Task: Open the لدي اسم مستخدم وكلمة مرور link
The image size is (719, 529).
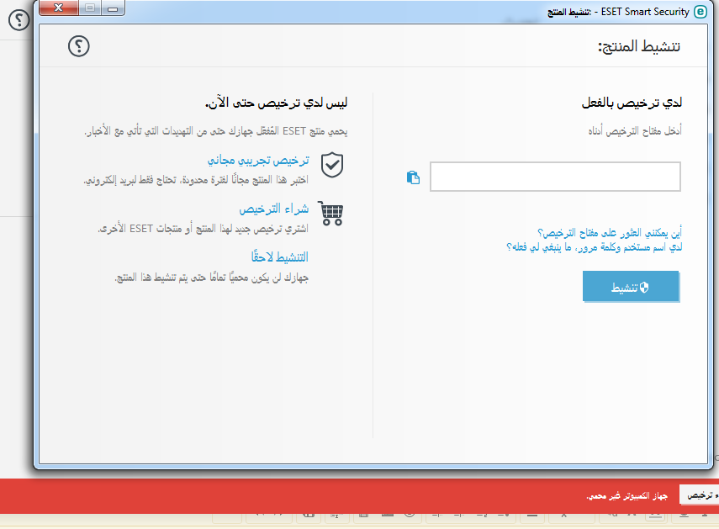Action: 595,247
